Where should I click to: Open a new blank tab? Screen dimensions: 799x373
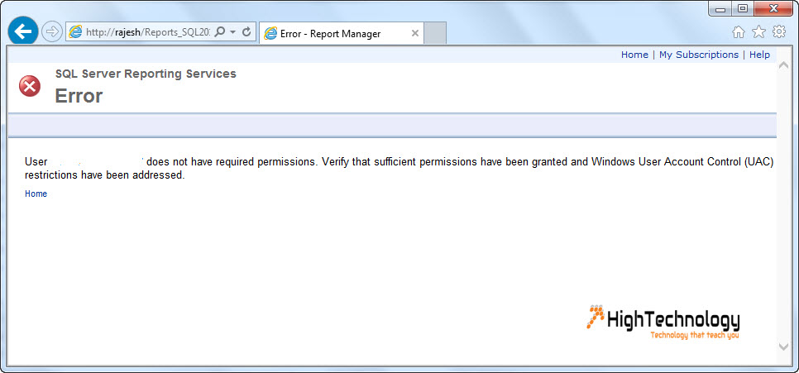coord(435,34)
